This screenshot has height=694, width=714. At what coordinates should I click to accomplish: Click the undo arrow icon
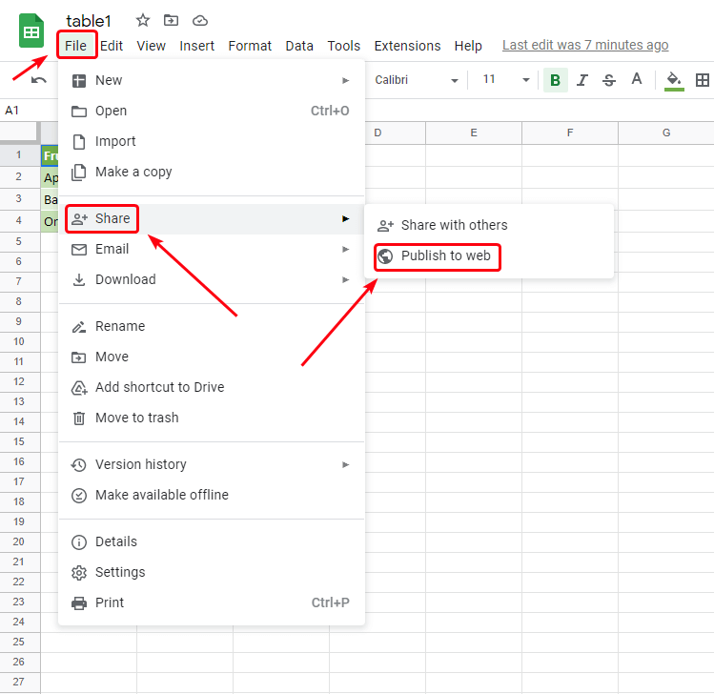click(39, 80)
